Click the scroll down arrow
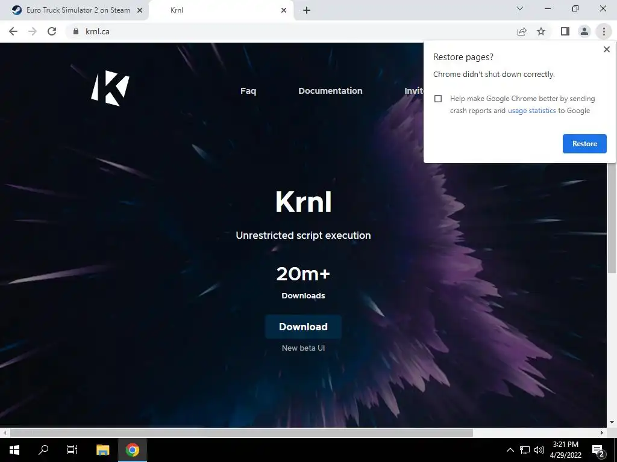Viewport: 617px width, 462px height. coord(612,422)
